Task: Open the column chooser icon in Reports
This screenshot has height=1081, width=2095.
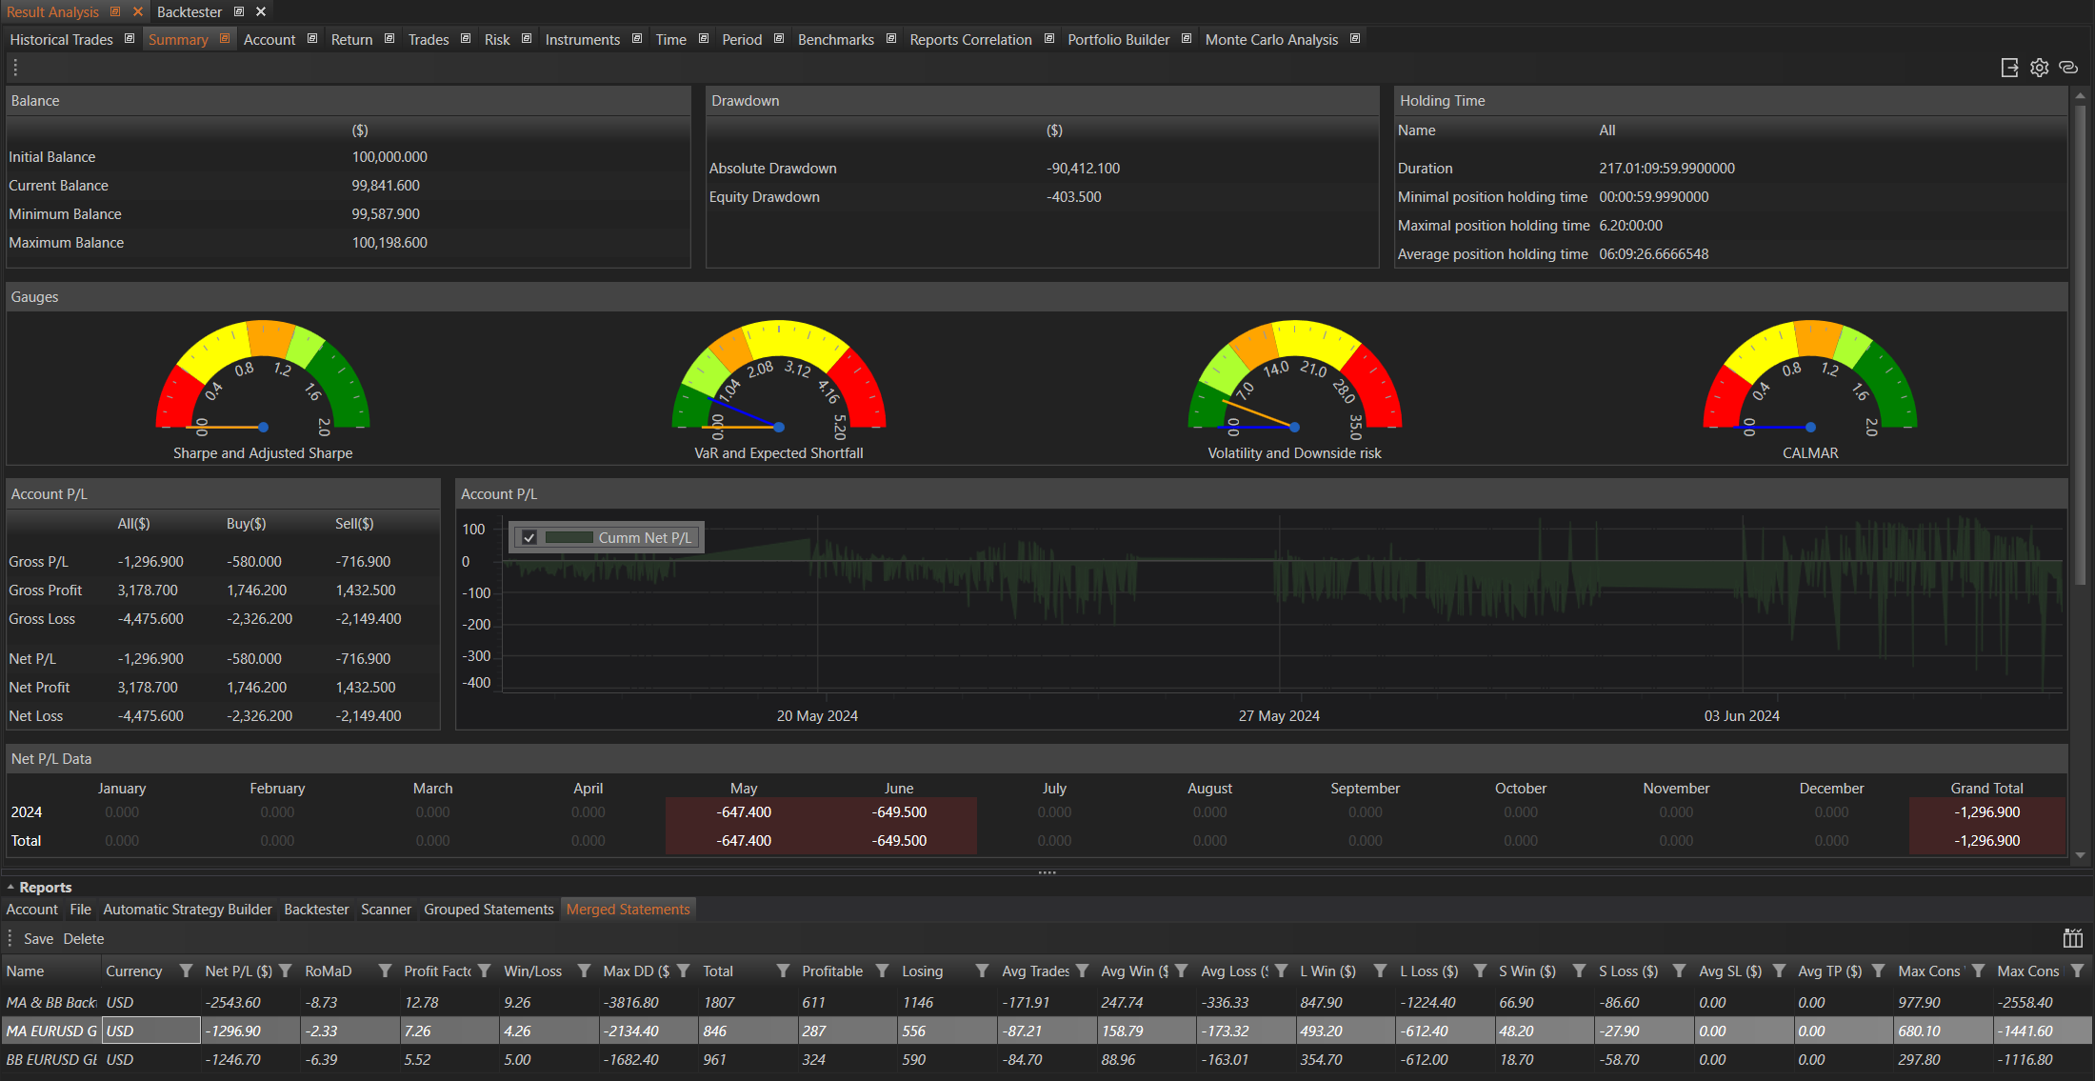Action: click(x=2072, y=938)
